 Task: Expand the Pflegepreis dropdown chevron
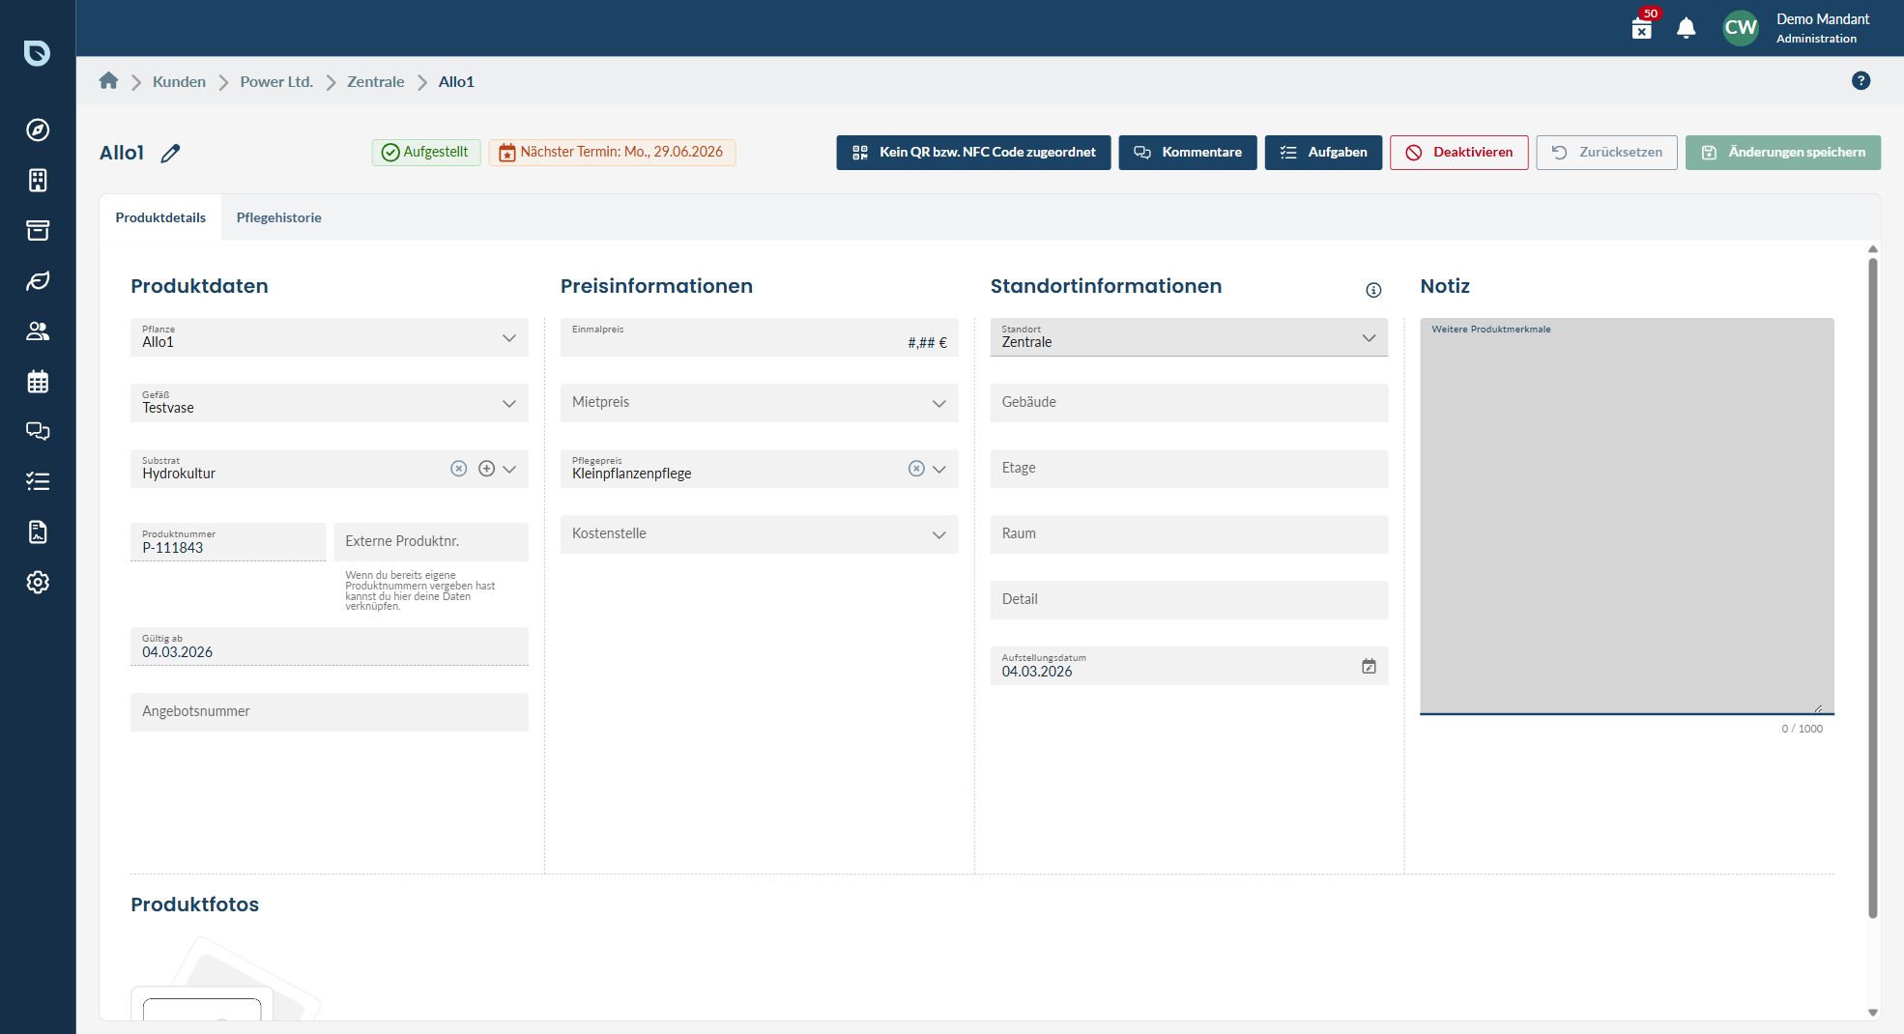point(939,469)
